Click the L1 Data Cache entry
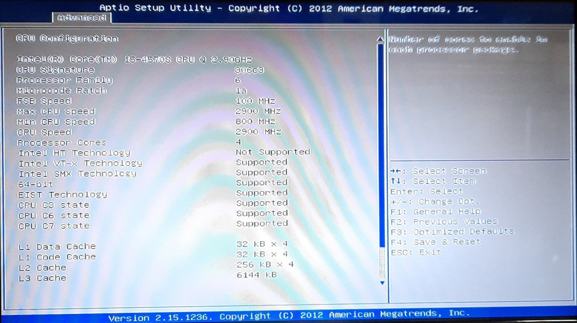Image resolution: width=577 pixels, height=323 pixels. coord(57,247)
